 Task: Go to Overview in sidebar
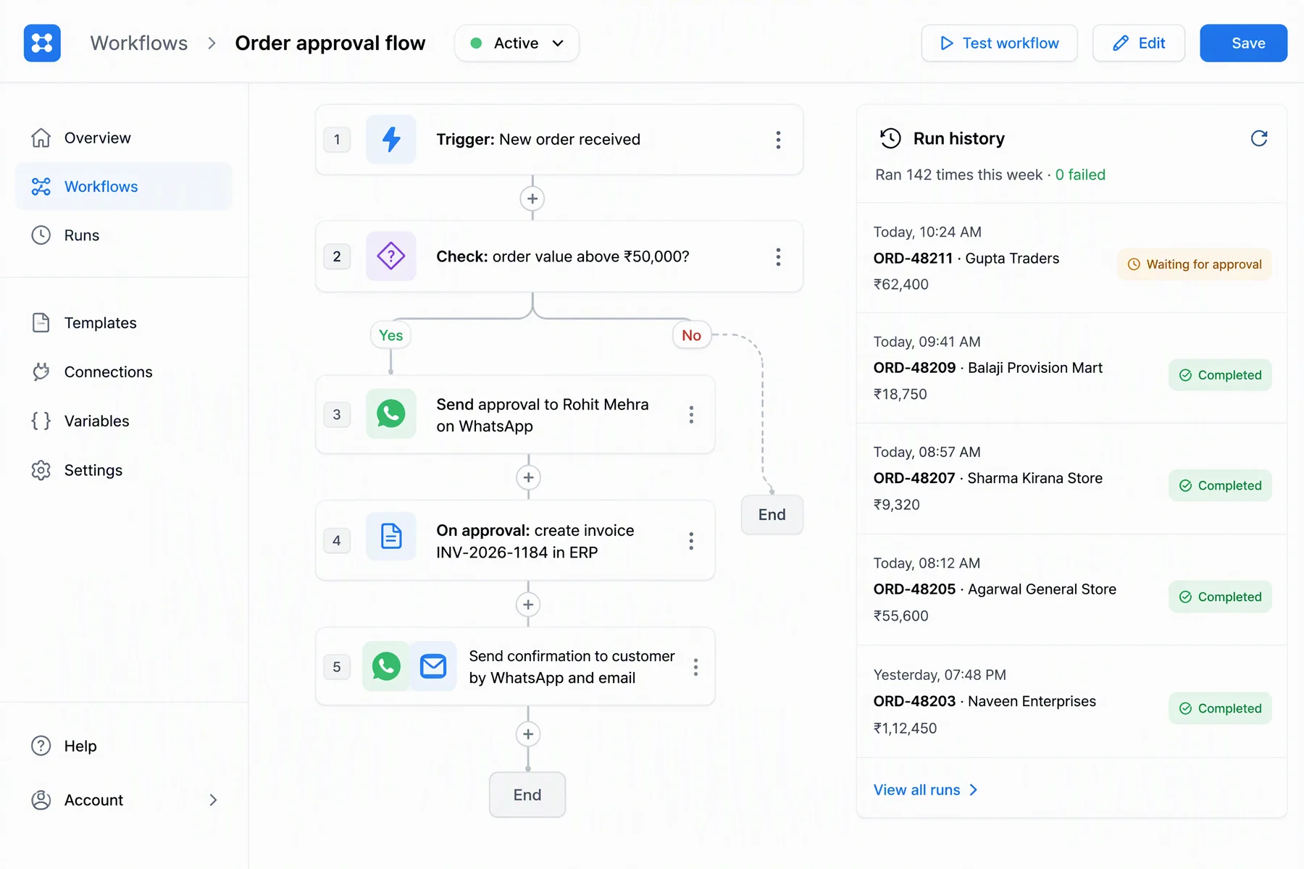(124, 138)
